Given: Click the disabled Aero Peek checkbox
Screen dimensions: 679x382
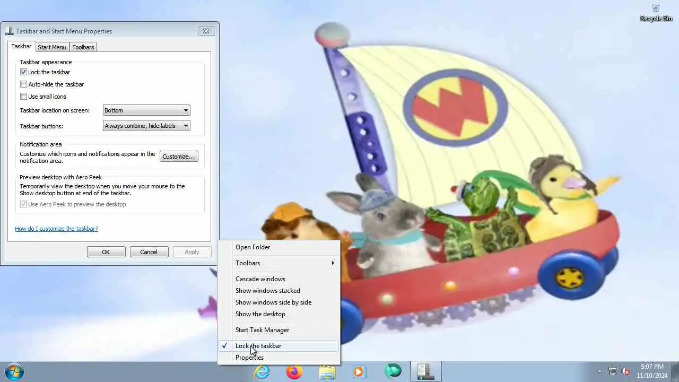Looking at the screenshot, I should [23, 204].
